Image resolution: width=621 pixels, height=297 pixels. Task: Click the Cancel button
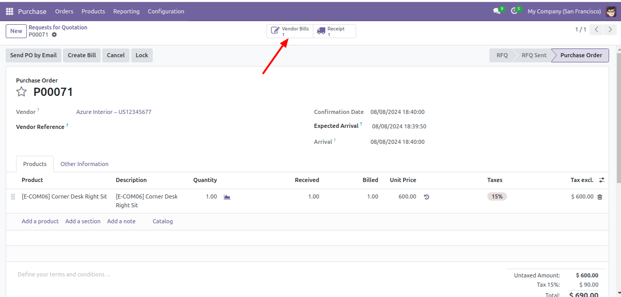[116, 55]
